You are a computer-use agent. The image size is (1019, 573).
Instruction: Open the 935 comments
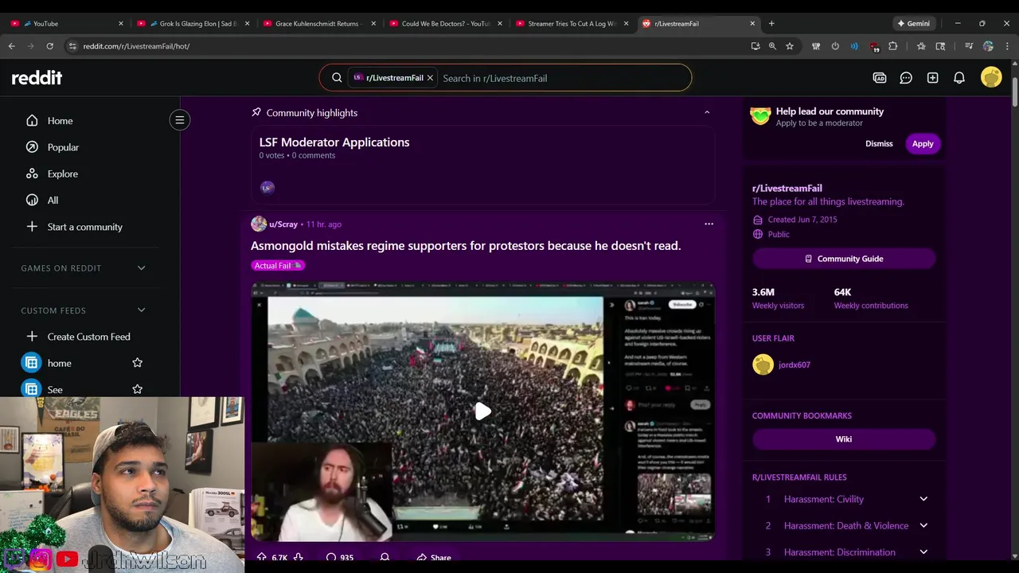click(340, 557)
